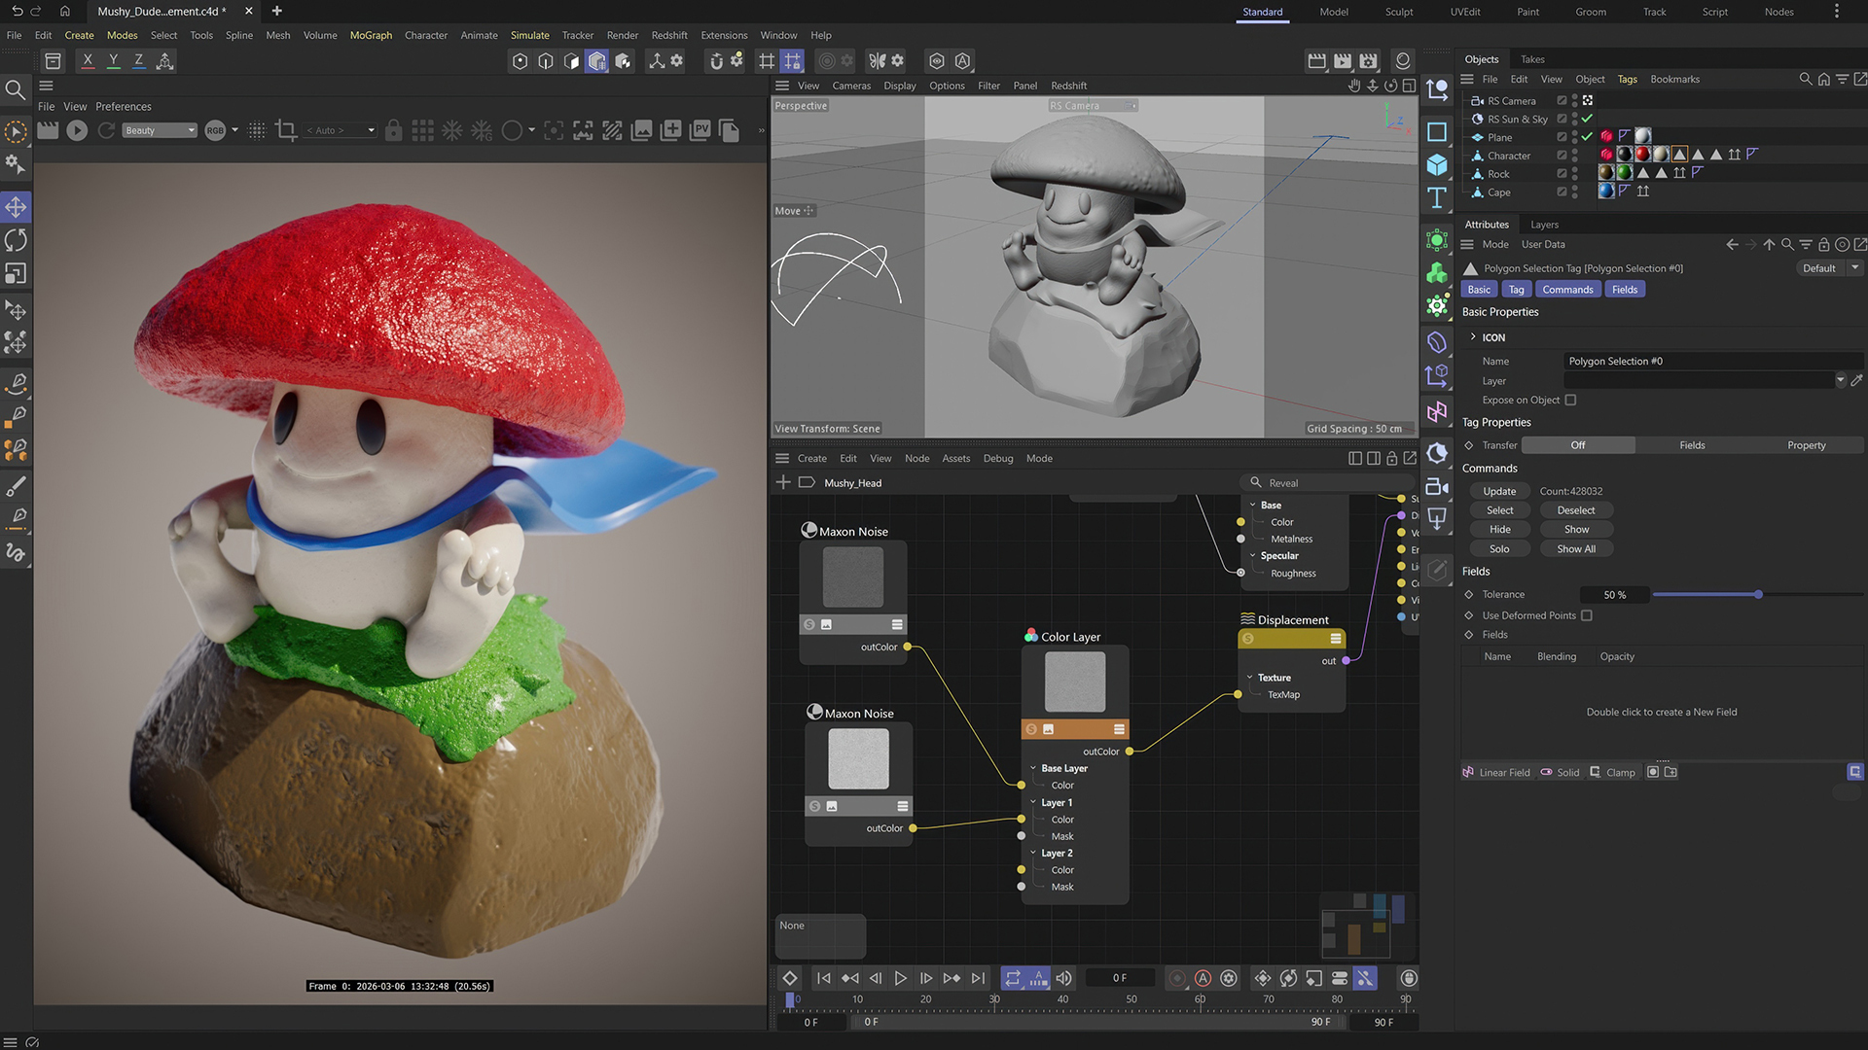The image size is (1868, 1050).
Task: Switch to the Takes tab
Action: [1532, 59]
